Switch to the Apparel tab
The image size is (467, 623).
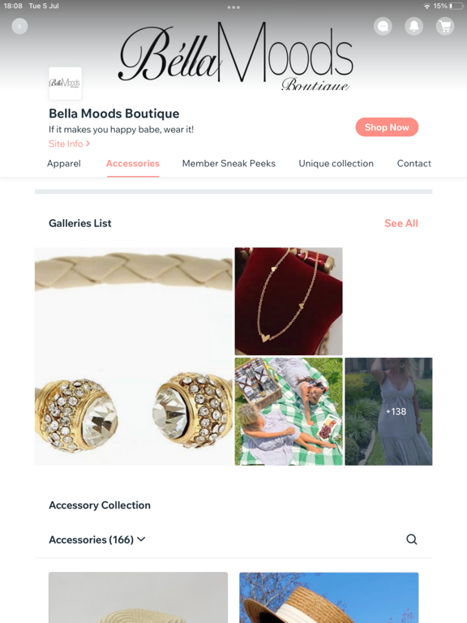[63, 163]
